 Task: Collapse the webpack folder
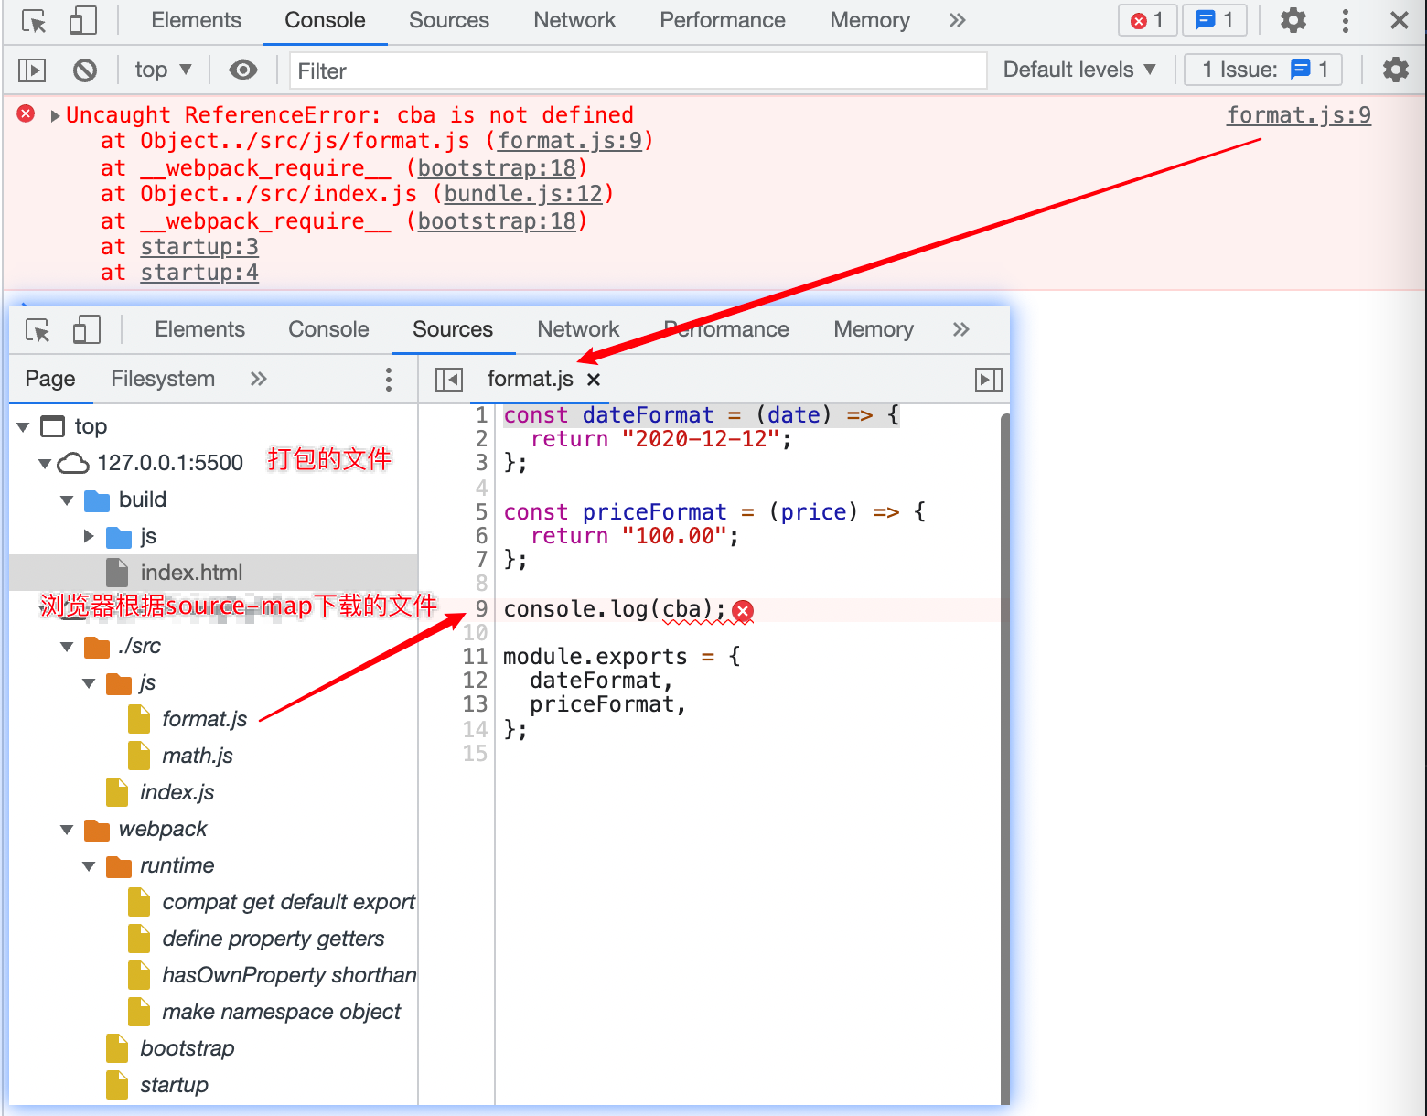pos(67,829)
